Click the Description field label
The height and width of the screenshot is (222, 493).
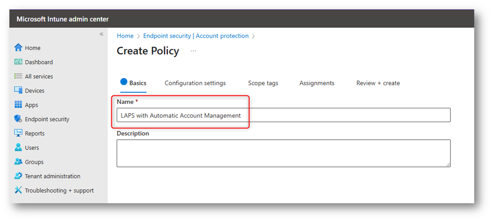[133, 133]
